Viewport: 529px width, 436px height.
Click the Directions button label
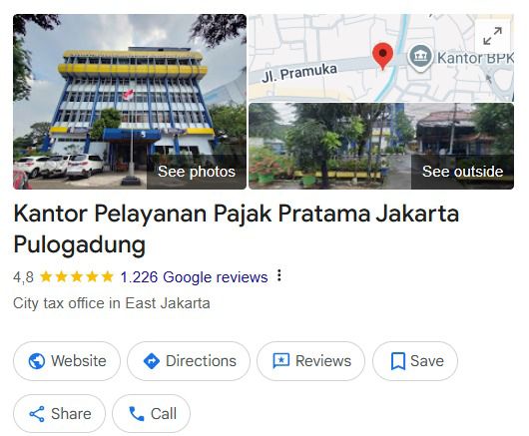click(x=201, y=361)
